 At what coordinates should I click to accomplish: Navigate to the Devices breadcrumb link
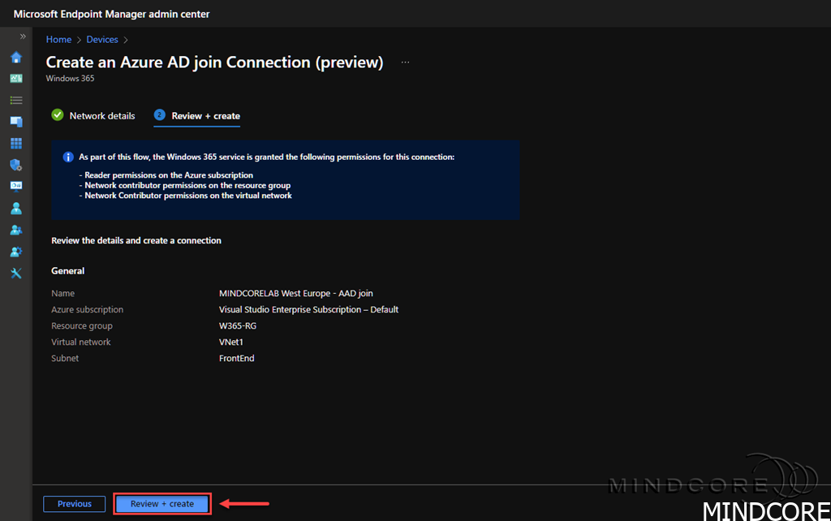(x=102, y=39)
